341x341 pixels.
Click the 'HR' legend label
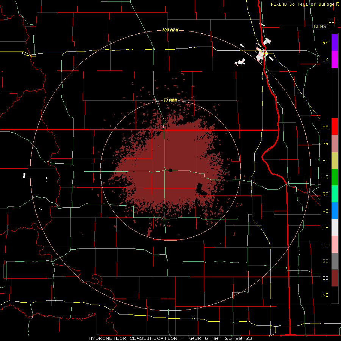325,177
